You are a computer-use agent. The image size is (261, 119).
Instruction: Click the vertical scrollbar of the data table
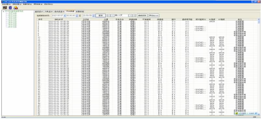point(259,66)
